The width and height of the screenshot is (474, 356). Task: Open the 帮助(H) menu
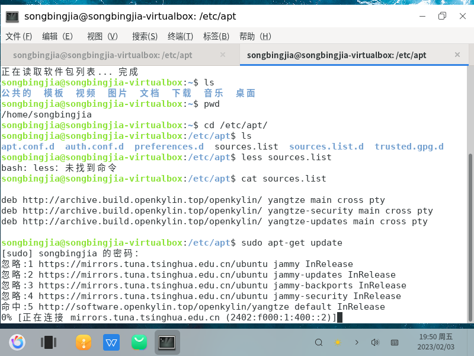255,36
